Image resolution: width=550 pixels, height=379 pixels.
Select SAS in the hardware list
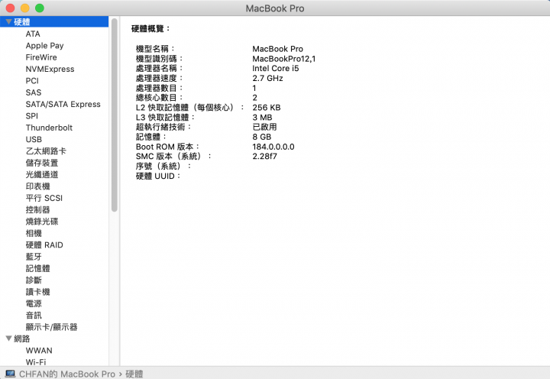pyautogui.click(x=34, y=92)
